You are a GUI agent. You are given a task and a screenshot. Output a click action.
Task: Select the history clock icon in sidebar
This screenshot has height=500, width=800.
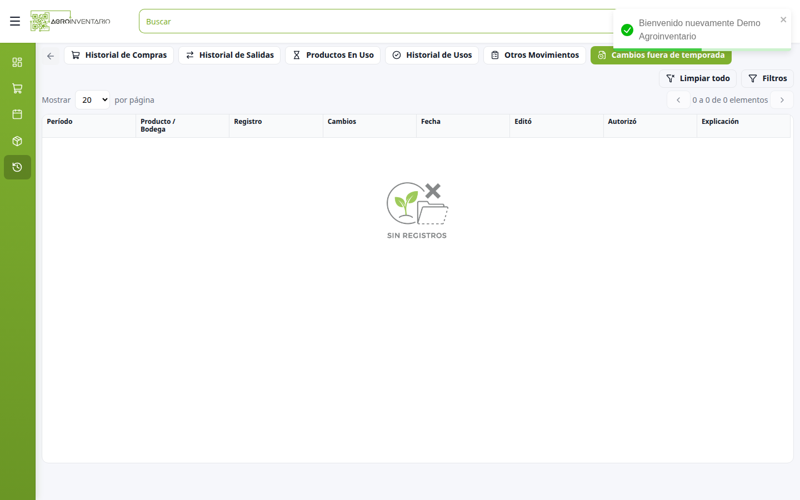(17, 167)
